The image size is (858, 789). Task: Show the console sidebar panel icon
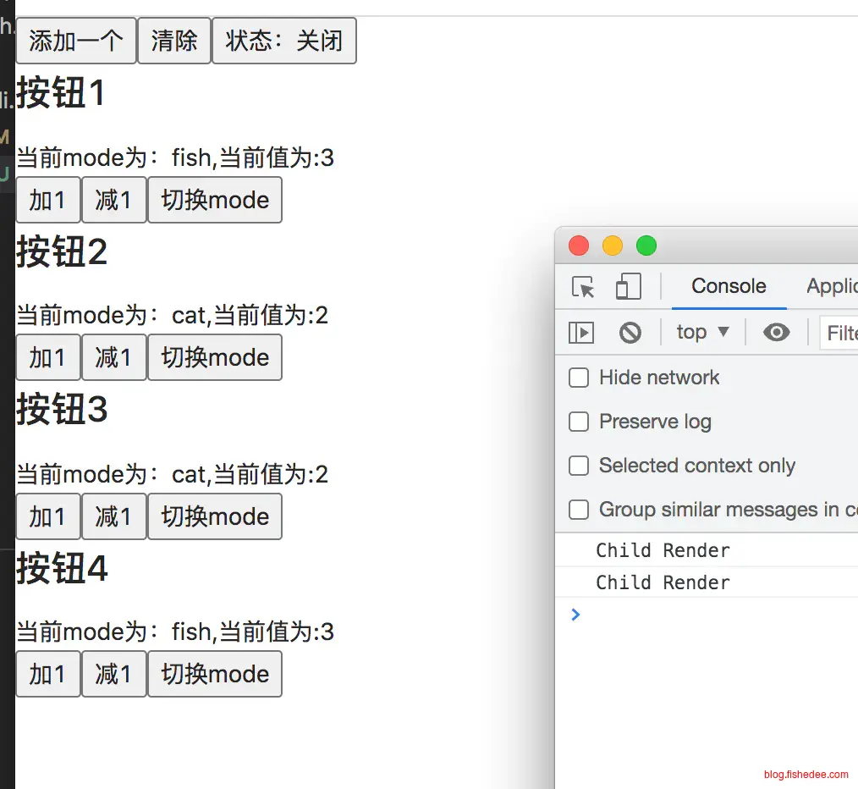pos(581,333)
